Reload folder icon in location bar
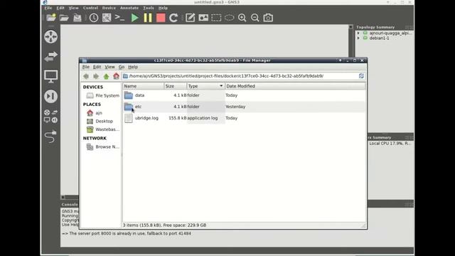 [x=361, y=76]
